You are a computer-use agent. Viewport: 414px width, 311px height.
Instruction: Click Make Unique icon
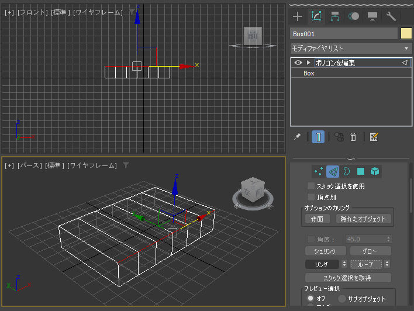coord(339,137)
